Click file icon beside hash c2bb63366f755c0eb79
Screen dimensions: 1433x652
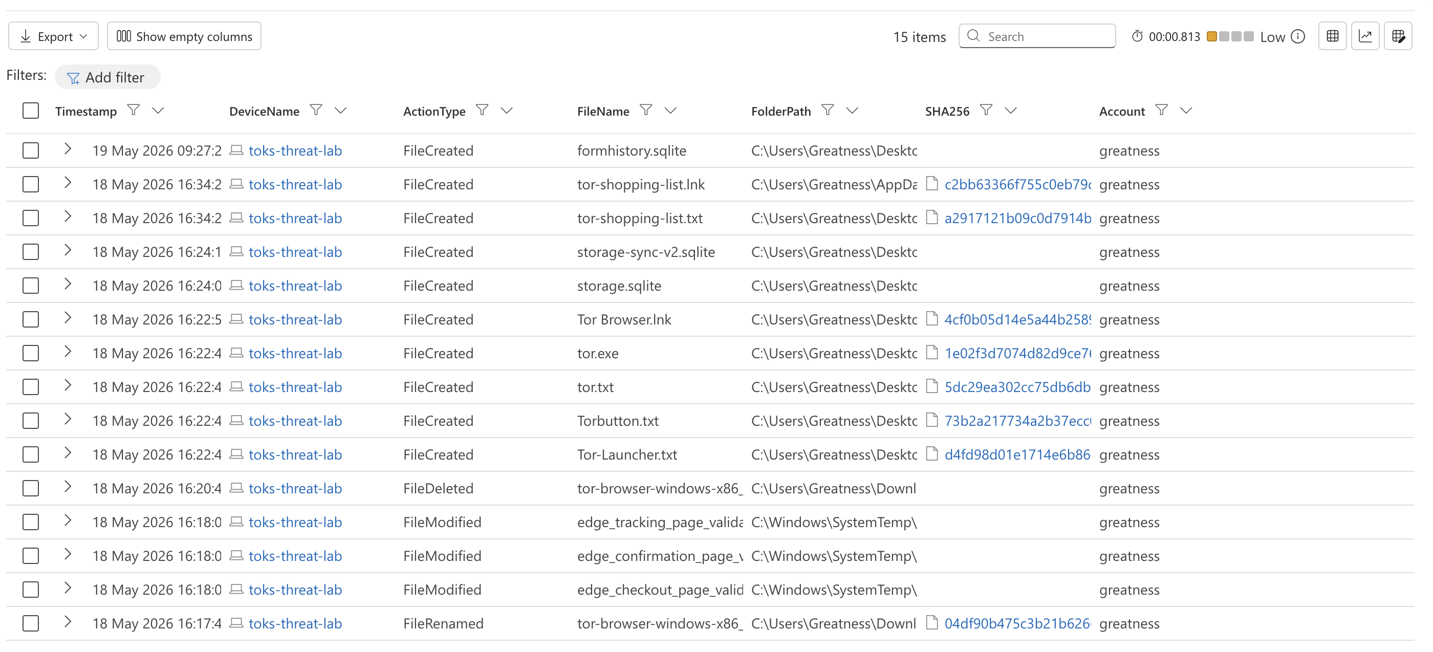pyautogui.click(x=932, y=184)
